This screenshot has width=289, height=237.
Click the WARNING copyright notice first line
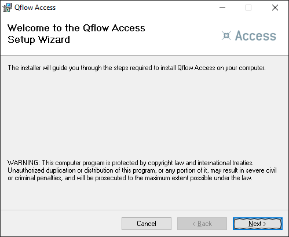click(130, 163)
